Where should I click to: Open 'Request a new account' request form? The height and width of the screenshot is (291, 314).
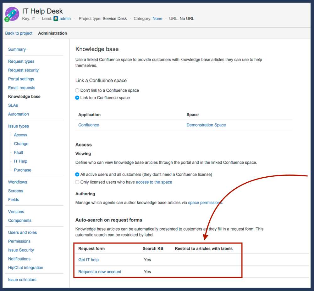(100, 272)
